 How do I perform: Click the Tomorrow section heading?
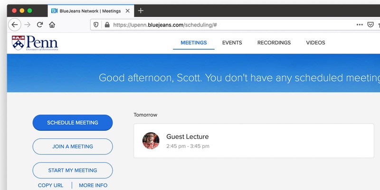click(145, 115)
